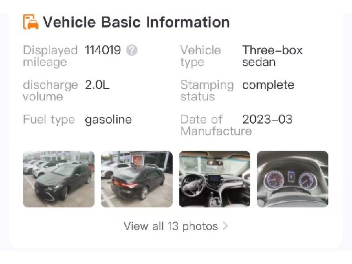352x264 pixels.
Task: Click the Displayed mileage label
Action: tap(50, 56)
